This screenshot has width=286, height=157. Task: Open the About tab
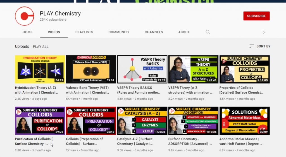point(184,32)
